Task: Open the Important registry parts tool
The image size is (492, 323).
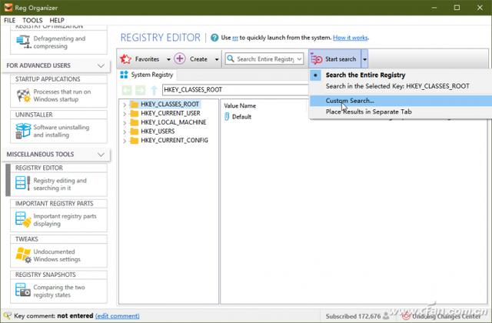Action: [x=55, y=221]
